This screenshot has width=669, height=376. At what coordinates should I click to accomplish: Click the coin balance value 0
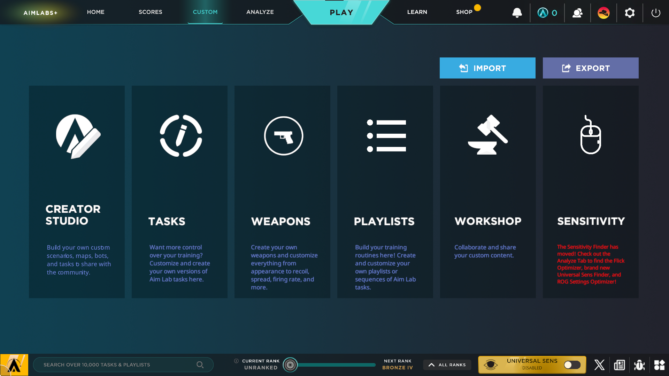(554, 13)
